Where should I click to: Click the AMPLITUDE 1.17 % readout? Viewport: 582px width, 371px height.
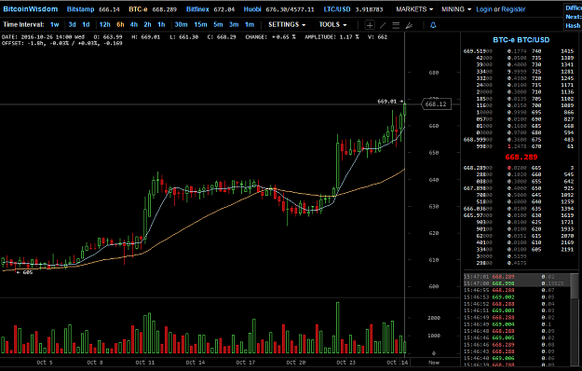click(x=332, y=37)
